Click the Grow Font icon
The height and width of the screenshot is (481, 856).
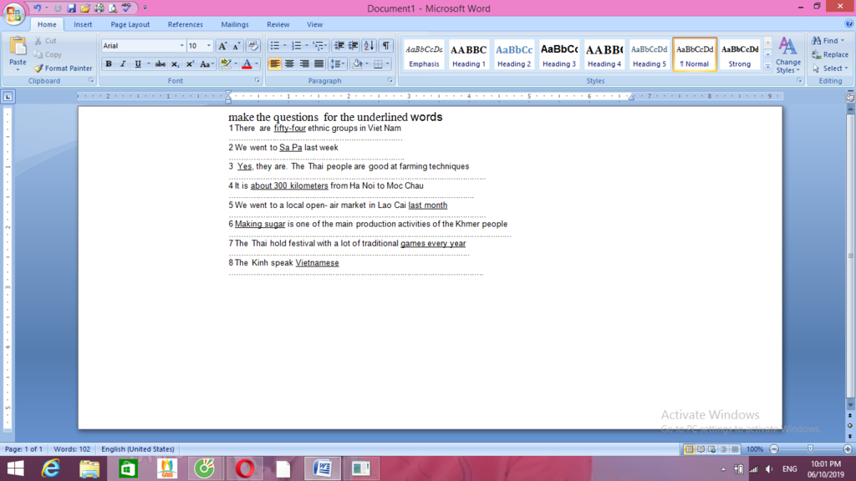coord(222,46)
